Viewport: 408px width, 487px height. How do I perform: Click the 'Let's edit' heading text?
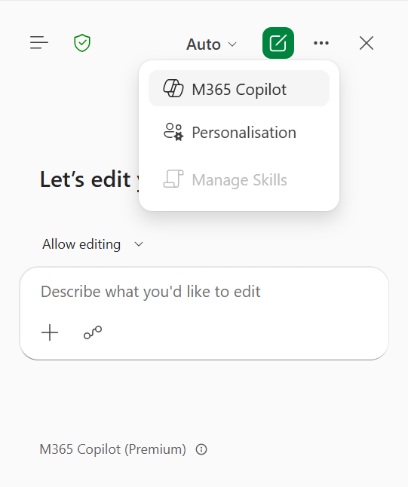point(85,179)
